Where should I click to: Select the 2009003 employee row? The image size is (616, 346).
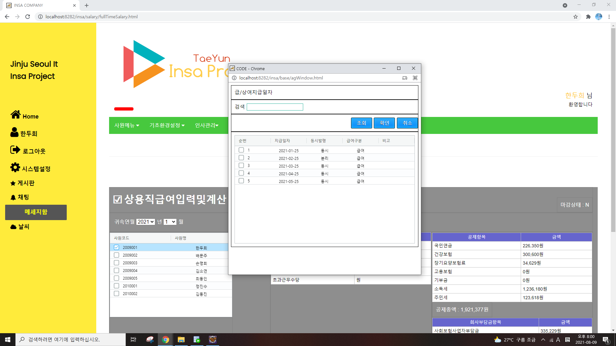[x=171, y=263]
